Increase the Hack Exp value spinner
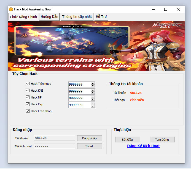The image size is (191, 169). pyautogui.click(x=93, y=104)
